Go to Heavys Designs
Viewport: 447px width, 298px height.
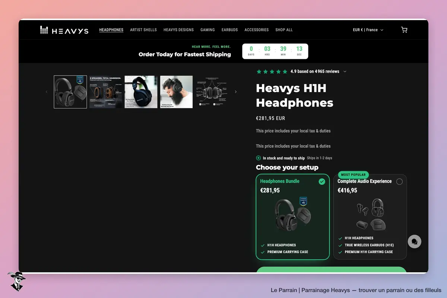[x=179, y=30]
